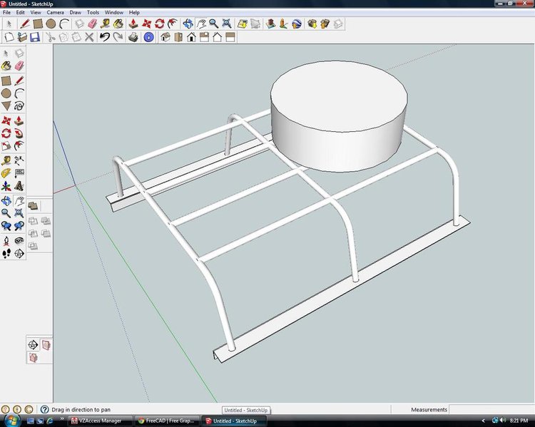Image resolution: width=535 pixels, height=427 pixels.
Task: Select the Look Around eye tool
Action: (x=19, y=241)
